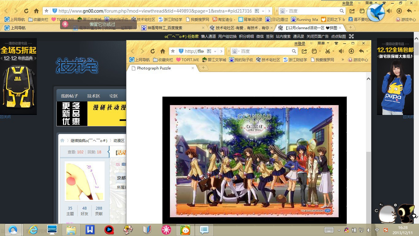Click the share icon in front window toolbar
The width and height of the screenshot is (419, 236).
304,51
